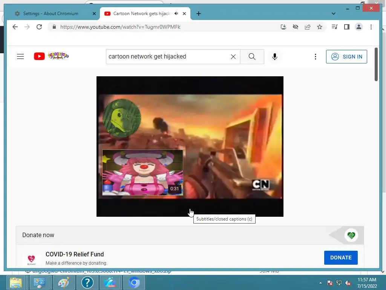Click the SIGN IN button
Screen dimensions: 386x290
coord(346,57)
